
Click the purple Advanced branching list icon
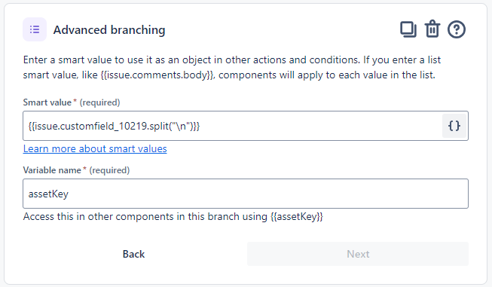pos(35,29)
